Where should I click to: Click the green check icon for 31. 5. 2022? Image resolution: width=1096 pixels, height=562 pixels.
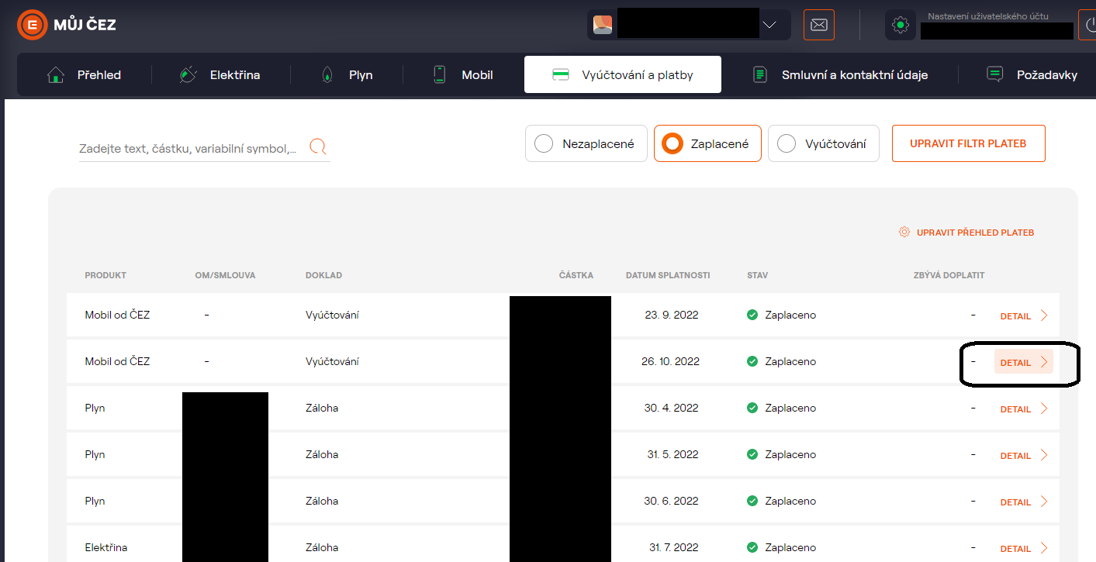click(x=752, y=454)
